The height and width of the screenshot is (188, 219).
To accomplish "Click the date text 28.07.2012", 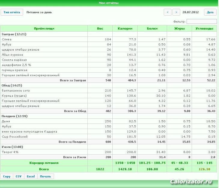I will [x=190, y=12].
